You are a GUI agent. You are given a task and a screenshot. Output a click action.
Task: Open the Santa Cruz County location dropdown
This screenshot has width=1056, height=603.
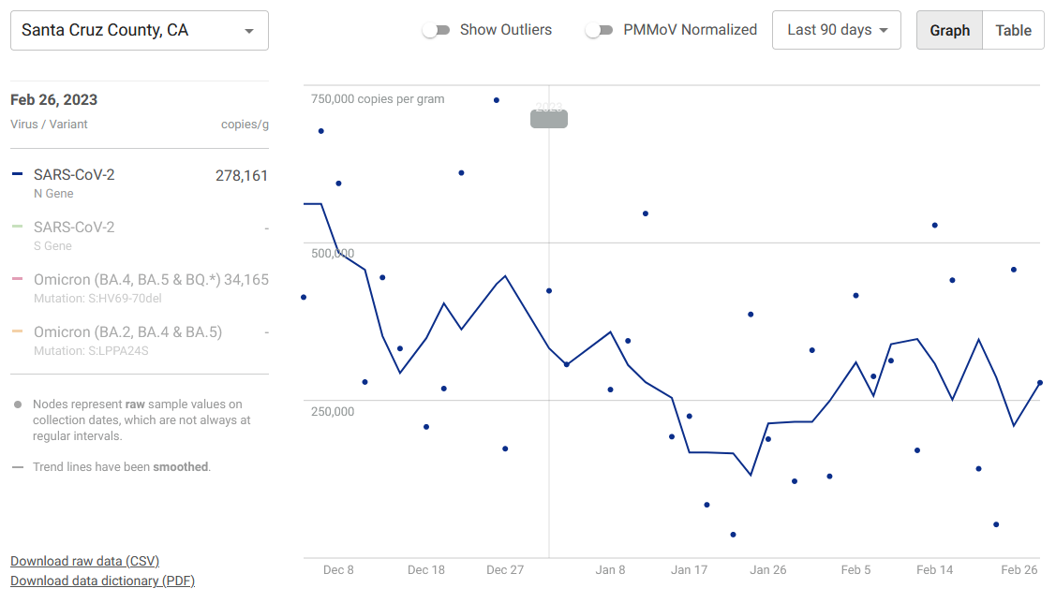tap(139, 31)
